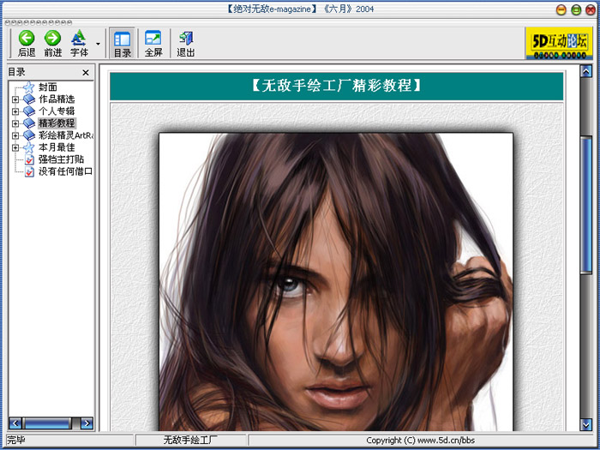This screenshot has height=450, width=600.
Task: Click sidebar scroll right arrow
Action: [87, 423]
